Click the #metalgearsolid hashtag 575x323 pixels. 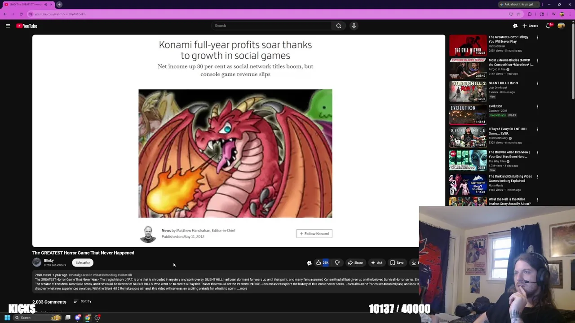[x=80, y=275]
